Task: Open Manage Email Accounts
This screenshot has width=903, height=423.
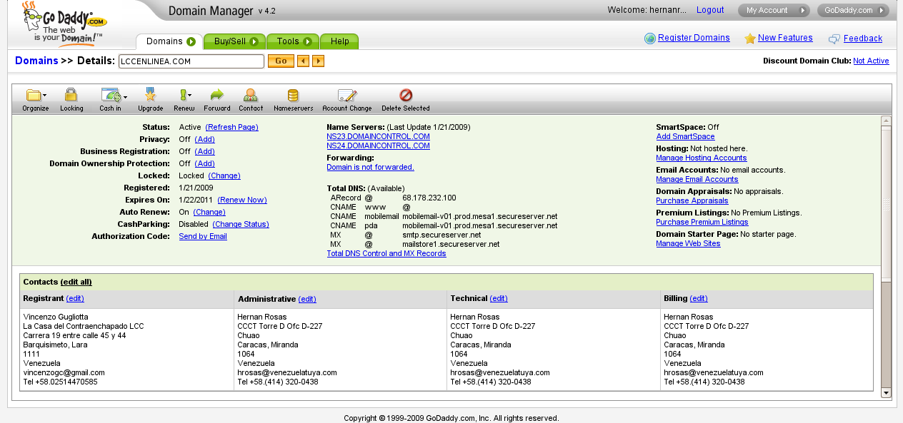Action: point(697,179)
